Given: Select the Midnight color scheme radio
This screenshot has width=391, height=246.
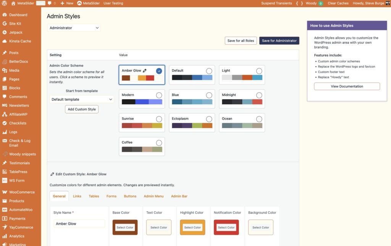Looking at the screenshot, I should [259, 95].
